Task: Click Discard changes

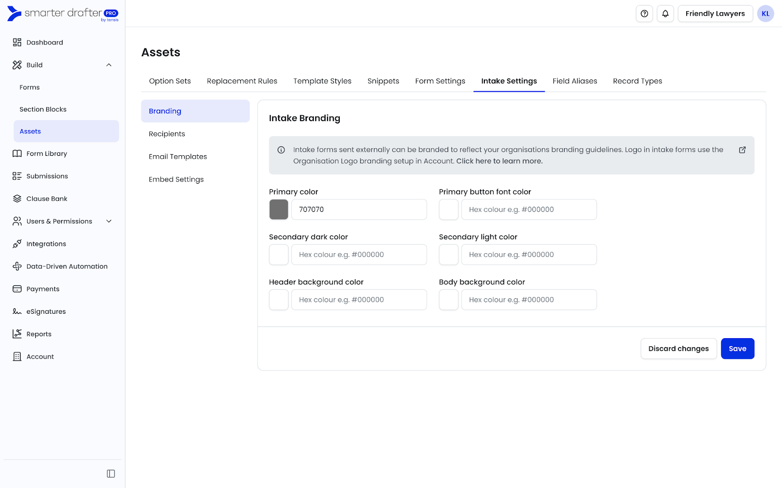Action: pyautogui.click(x=678, y=348)
